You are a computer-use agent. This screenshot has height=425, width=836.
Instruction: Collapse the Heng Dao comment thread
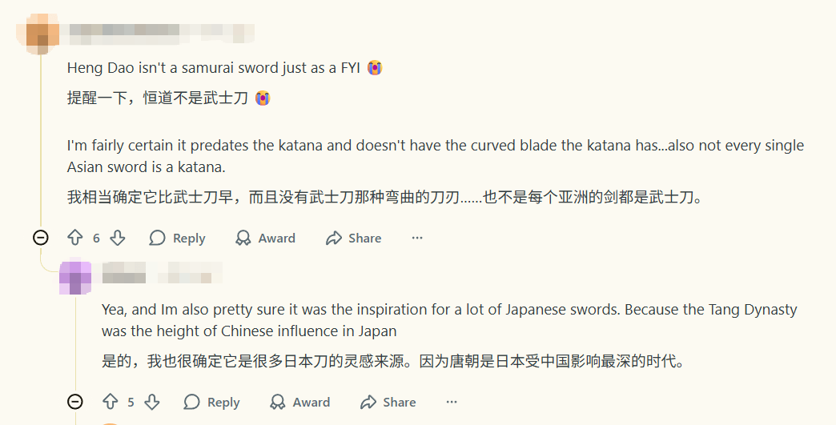click(x=41, y=238)
